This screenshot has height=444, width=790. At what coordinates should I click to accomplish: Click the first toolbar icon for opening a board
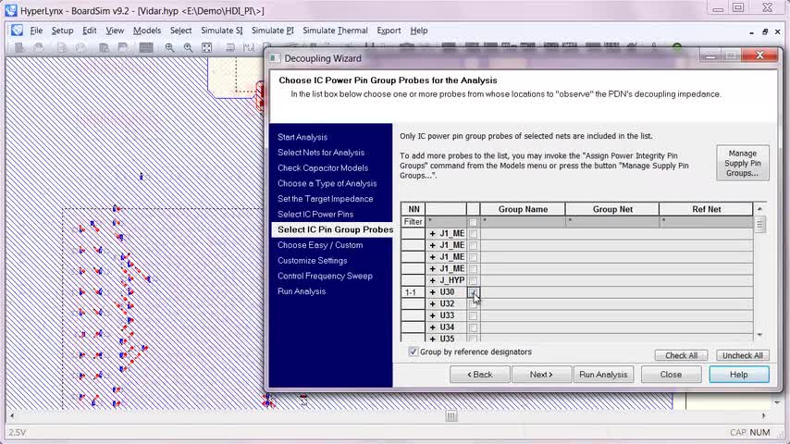click(19, 47)
